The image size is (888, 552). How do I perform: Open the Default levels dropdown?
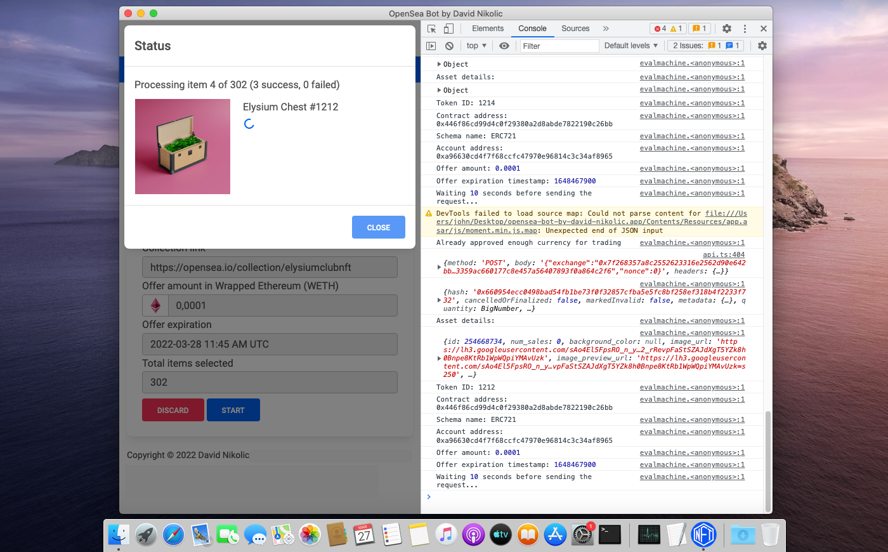click(631, 46)
